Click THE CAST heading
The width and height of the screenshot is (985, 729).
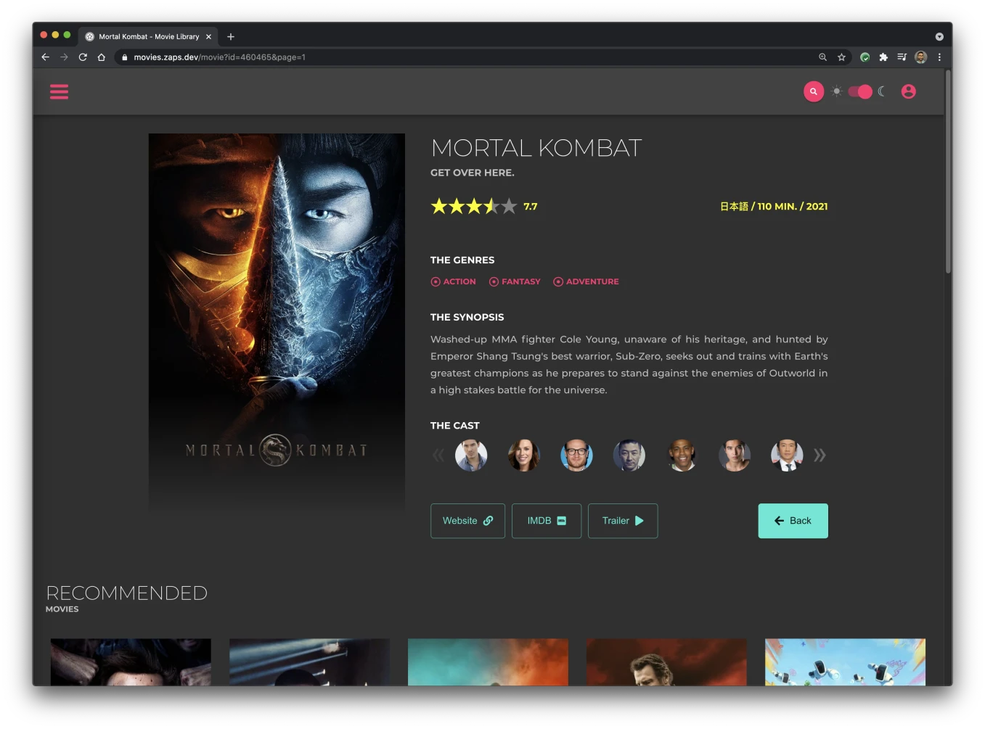click(455, 426)
